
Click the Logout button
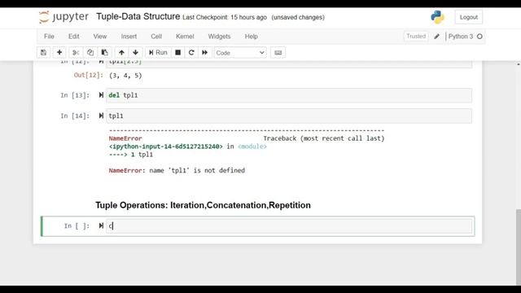pyautogui.click(x=469, y=17)
